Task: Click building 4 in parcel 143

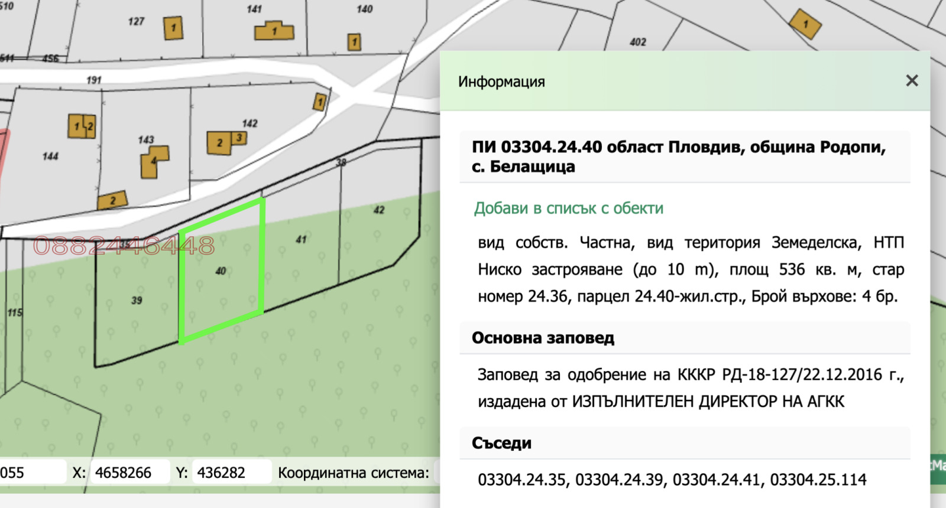Action: pos(154,161)
